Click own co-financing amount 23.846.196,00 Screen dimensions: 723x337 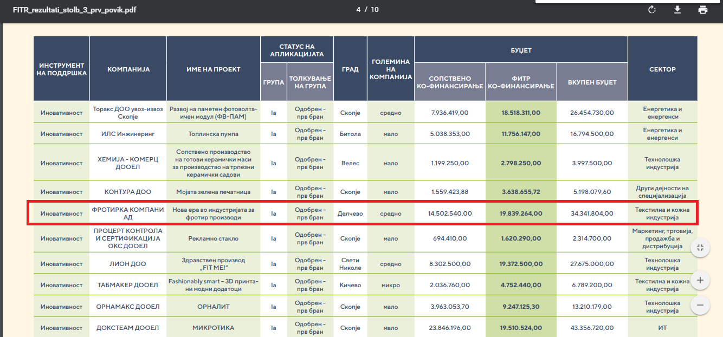pos(450,328)
